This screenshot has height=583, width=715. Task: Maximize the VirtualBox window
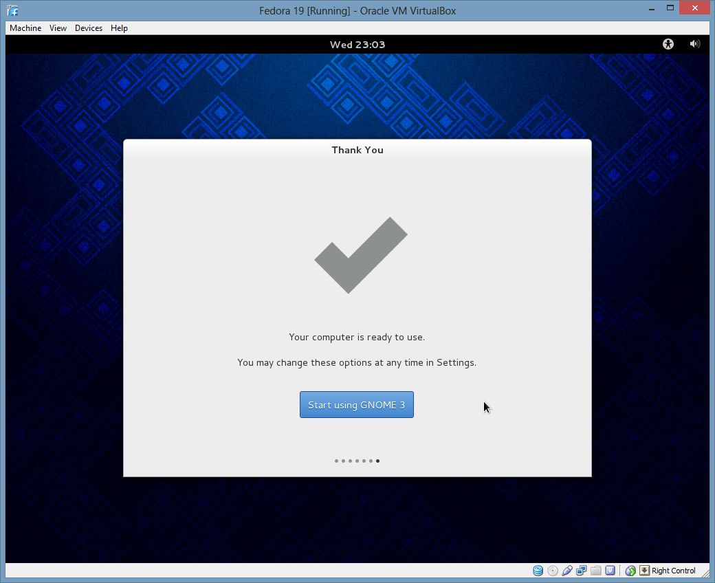(x=670, y=8)
